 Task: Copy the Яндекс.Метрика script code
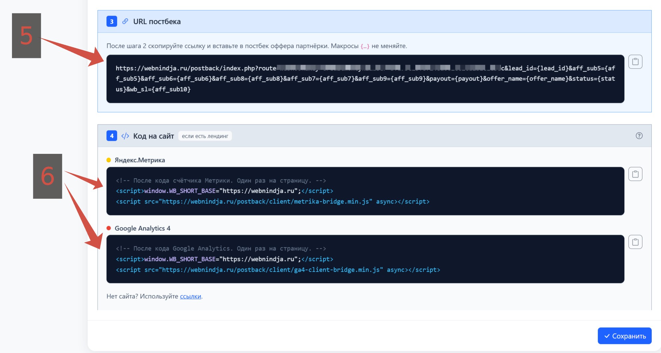point(635,174)
